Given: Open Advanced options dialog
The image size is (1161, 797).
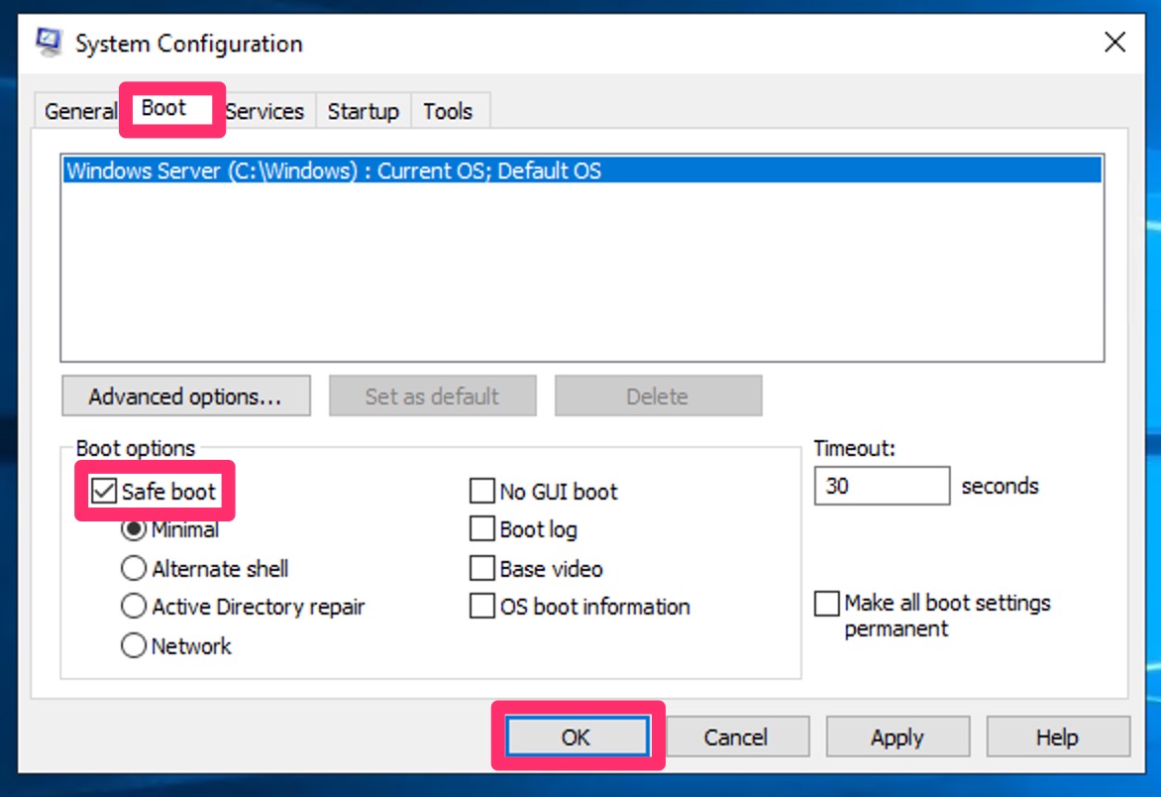Looking at the screenshot, I should click(x=185, y=396).
